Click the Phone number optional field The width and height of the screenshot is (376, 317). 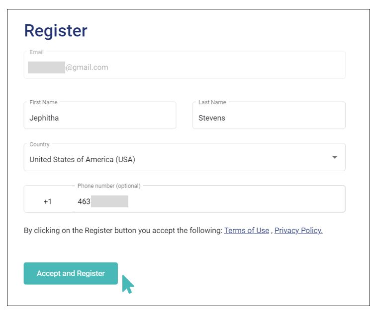208,199
